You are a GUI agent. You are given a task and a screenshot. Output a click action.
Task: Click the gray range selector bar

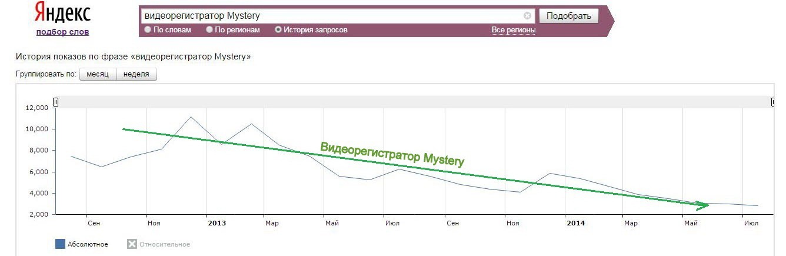pos(414,102)
